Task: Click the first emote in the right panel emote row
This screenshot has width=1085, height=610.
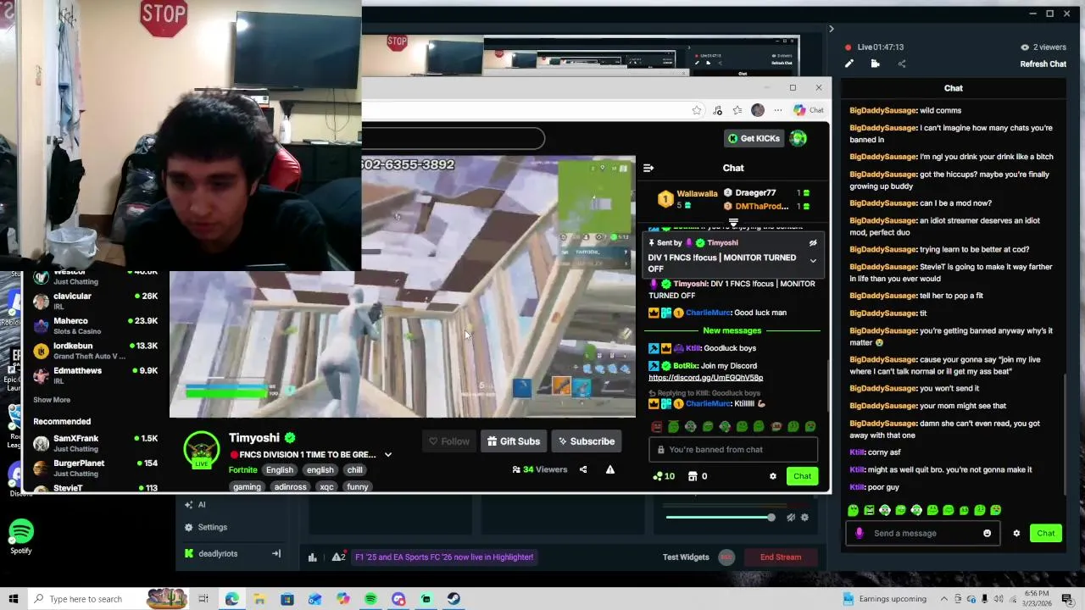Action: tap(854, 510)
